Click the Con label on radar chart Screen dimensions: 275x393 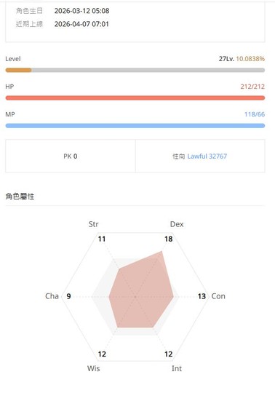tap(218, 296)
